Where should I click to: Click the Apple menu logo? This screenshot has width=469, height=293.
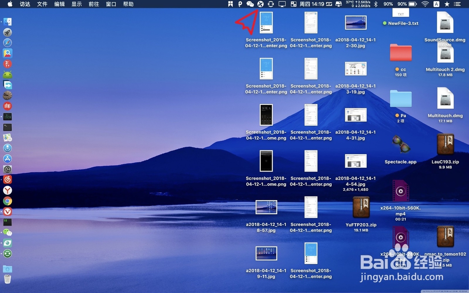pyautogui.click(x=10, y=4)
